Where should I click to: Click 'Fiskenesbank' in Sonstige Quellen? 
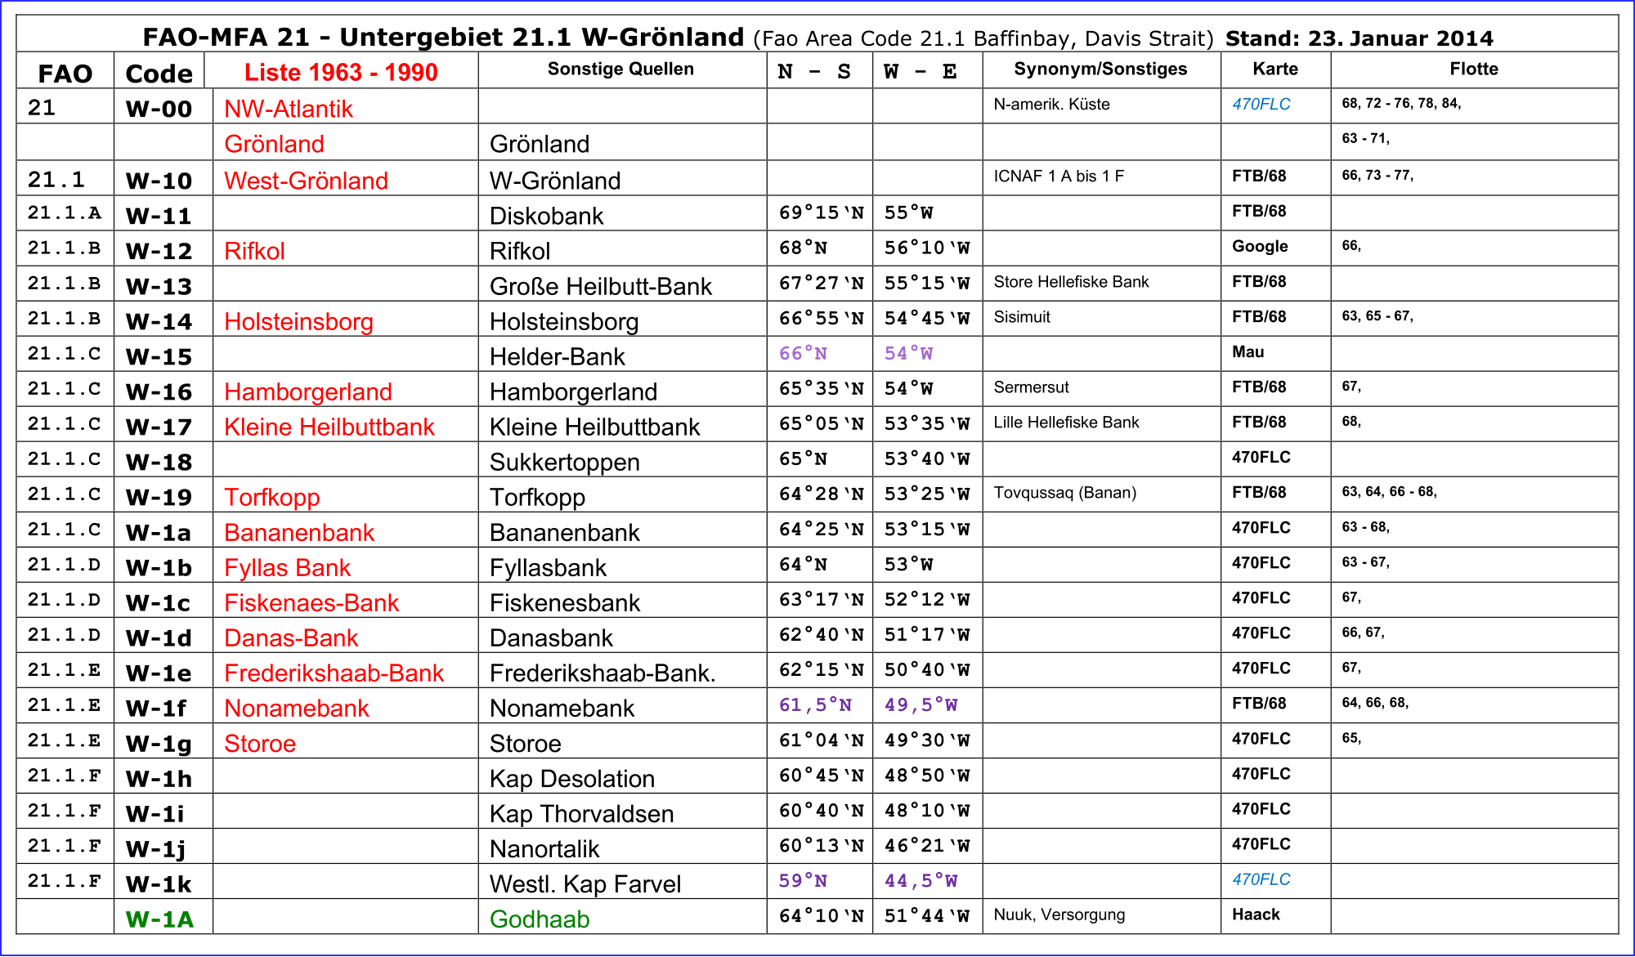tap(564, 602)
